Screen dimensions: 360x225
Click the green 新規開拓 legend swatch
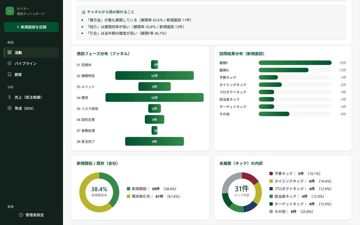[x=129, y=189]
